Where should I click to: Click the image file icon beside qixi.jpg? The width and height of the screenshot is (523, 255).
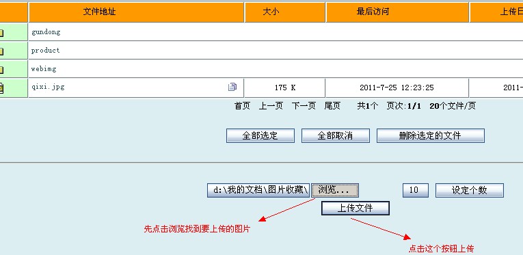click(x=1, y=88)
